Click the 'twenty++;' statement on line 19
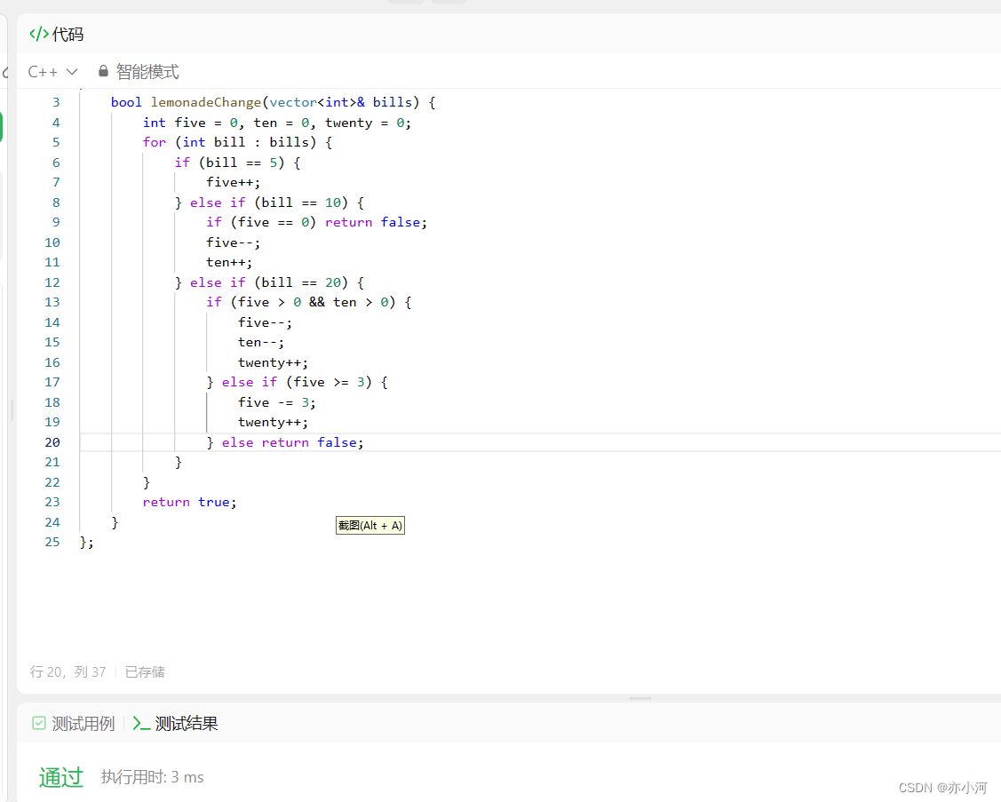This screenshot has width=1001, height=802. [274, 422]
